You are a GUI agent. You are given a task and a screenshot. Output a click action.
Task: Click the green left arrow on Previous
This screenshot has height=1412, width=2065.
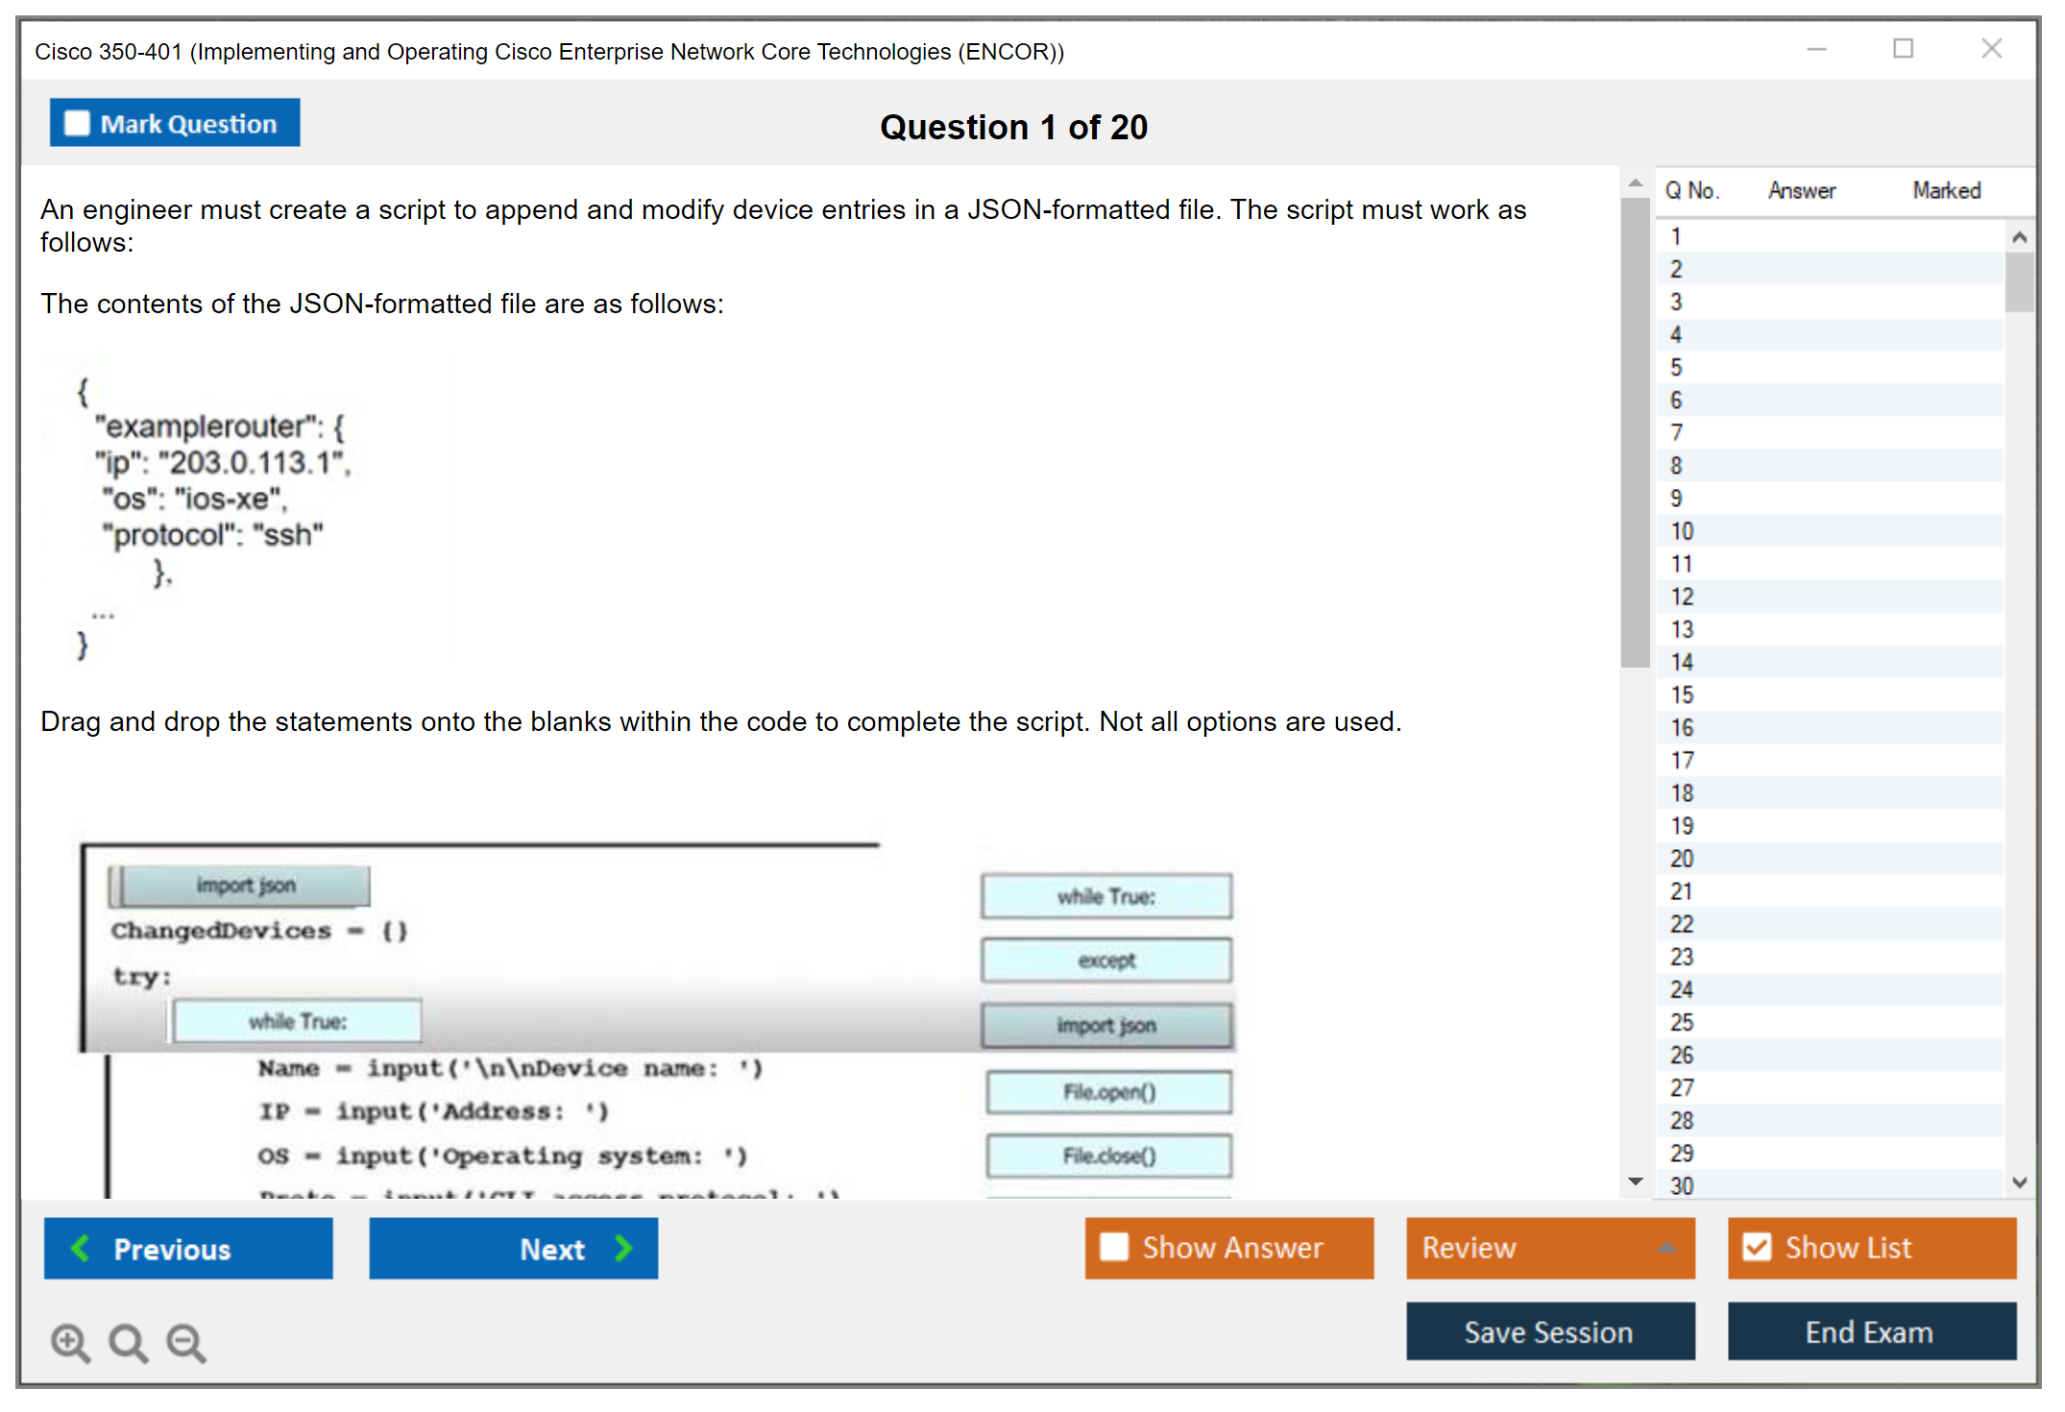point(82,1248)
